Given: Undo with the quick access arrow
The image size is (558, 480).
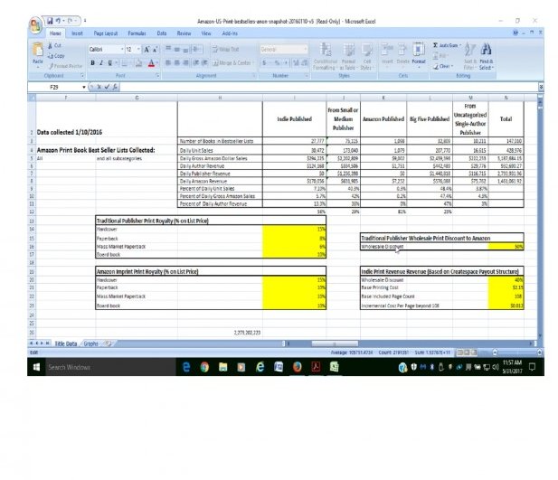Looking at the screenshot, I should pyautogui.click(x=58, y=21).
